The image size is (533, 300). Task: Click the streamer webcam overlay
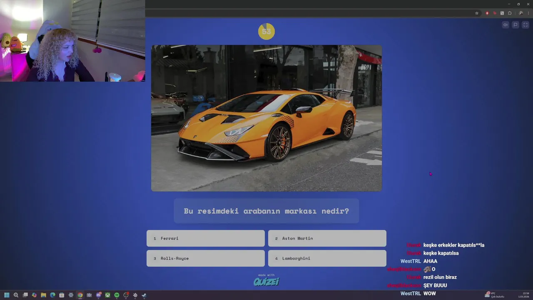pos(72,41)
